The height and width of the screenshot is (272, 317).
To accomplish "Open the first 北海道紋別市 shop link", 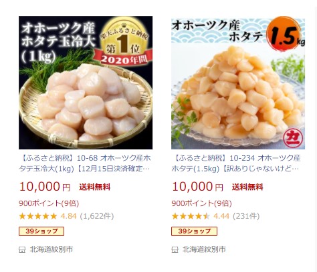I will pos(51,249).
